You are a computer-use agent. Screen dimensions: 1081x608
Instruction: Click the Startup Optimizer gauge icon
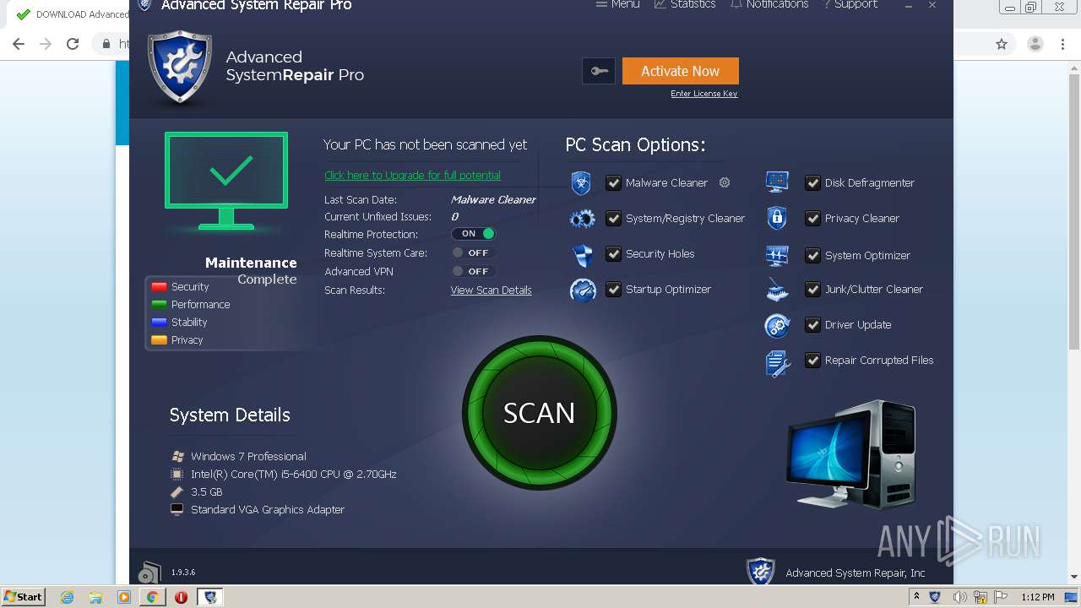[x=583, y=290]
